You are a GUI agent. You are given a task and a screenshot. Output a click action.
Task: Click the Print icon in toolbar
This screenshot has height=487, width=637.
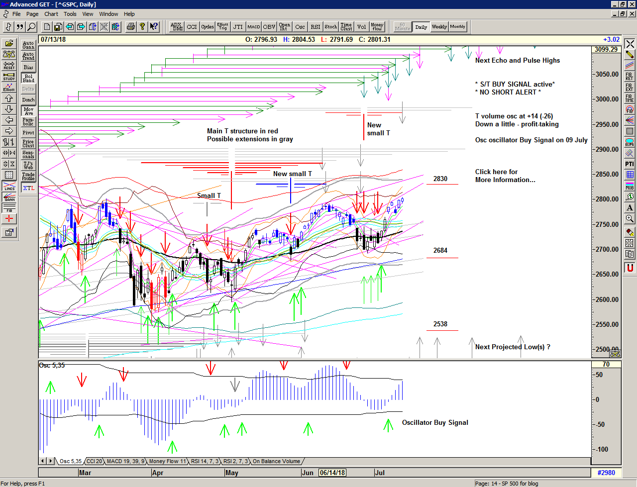coord(130,27)
